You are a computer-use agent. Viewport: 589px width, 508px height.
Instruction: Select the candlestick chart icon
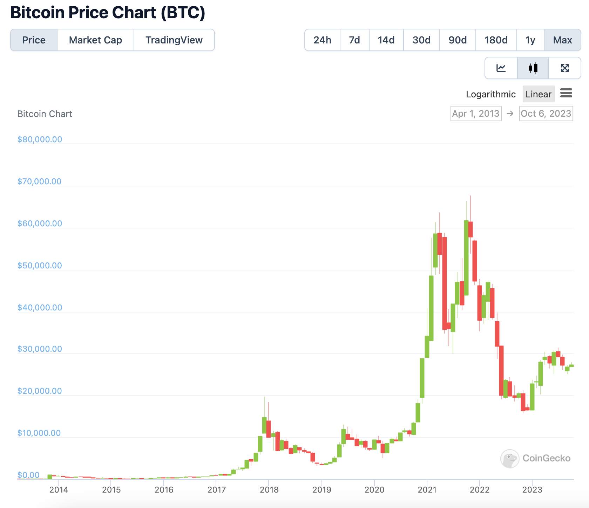(533, 68)
